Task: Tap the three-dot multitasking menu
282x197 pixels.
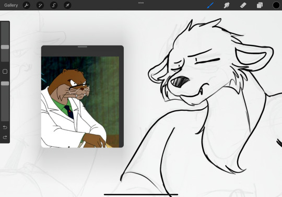Action: tap(141, 3)
